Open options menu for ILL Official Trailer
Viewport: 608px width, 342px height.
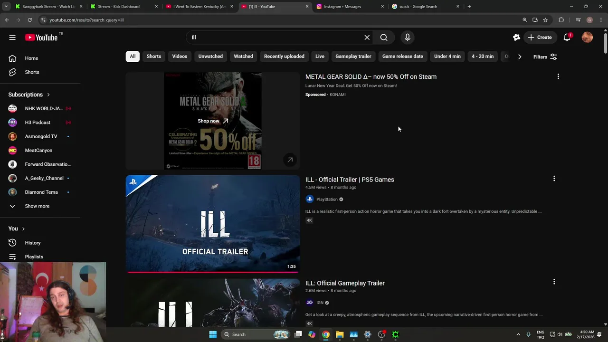pos(554,179)
